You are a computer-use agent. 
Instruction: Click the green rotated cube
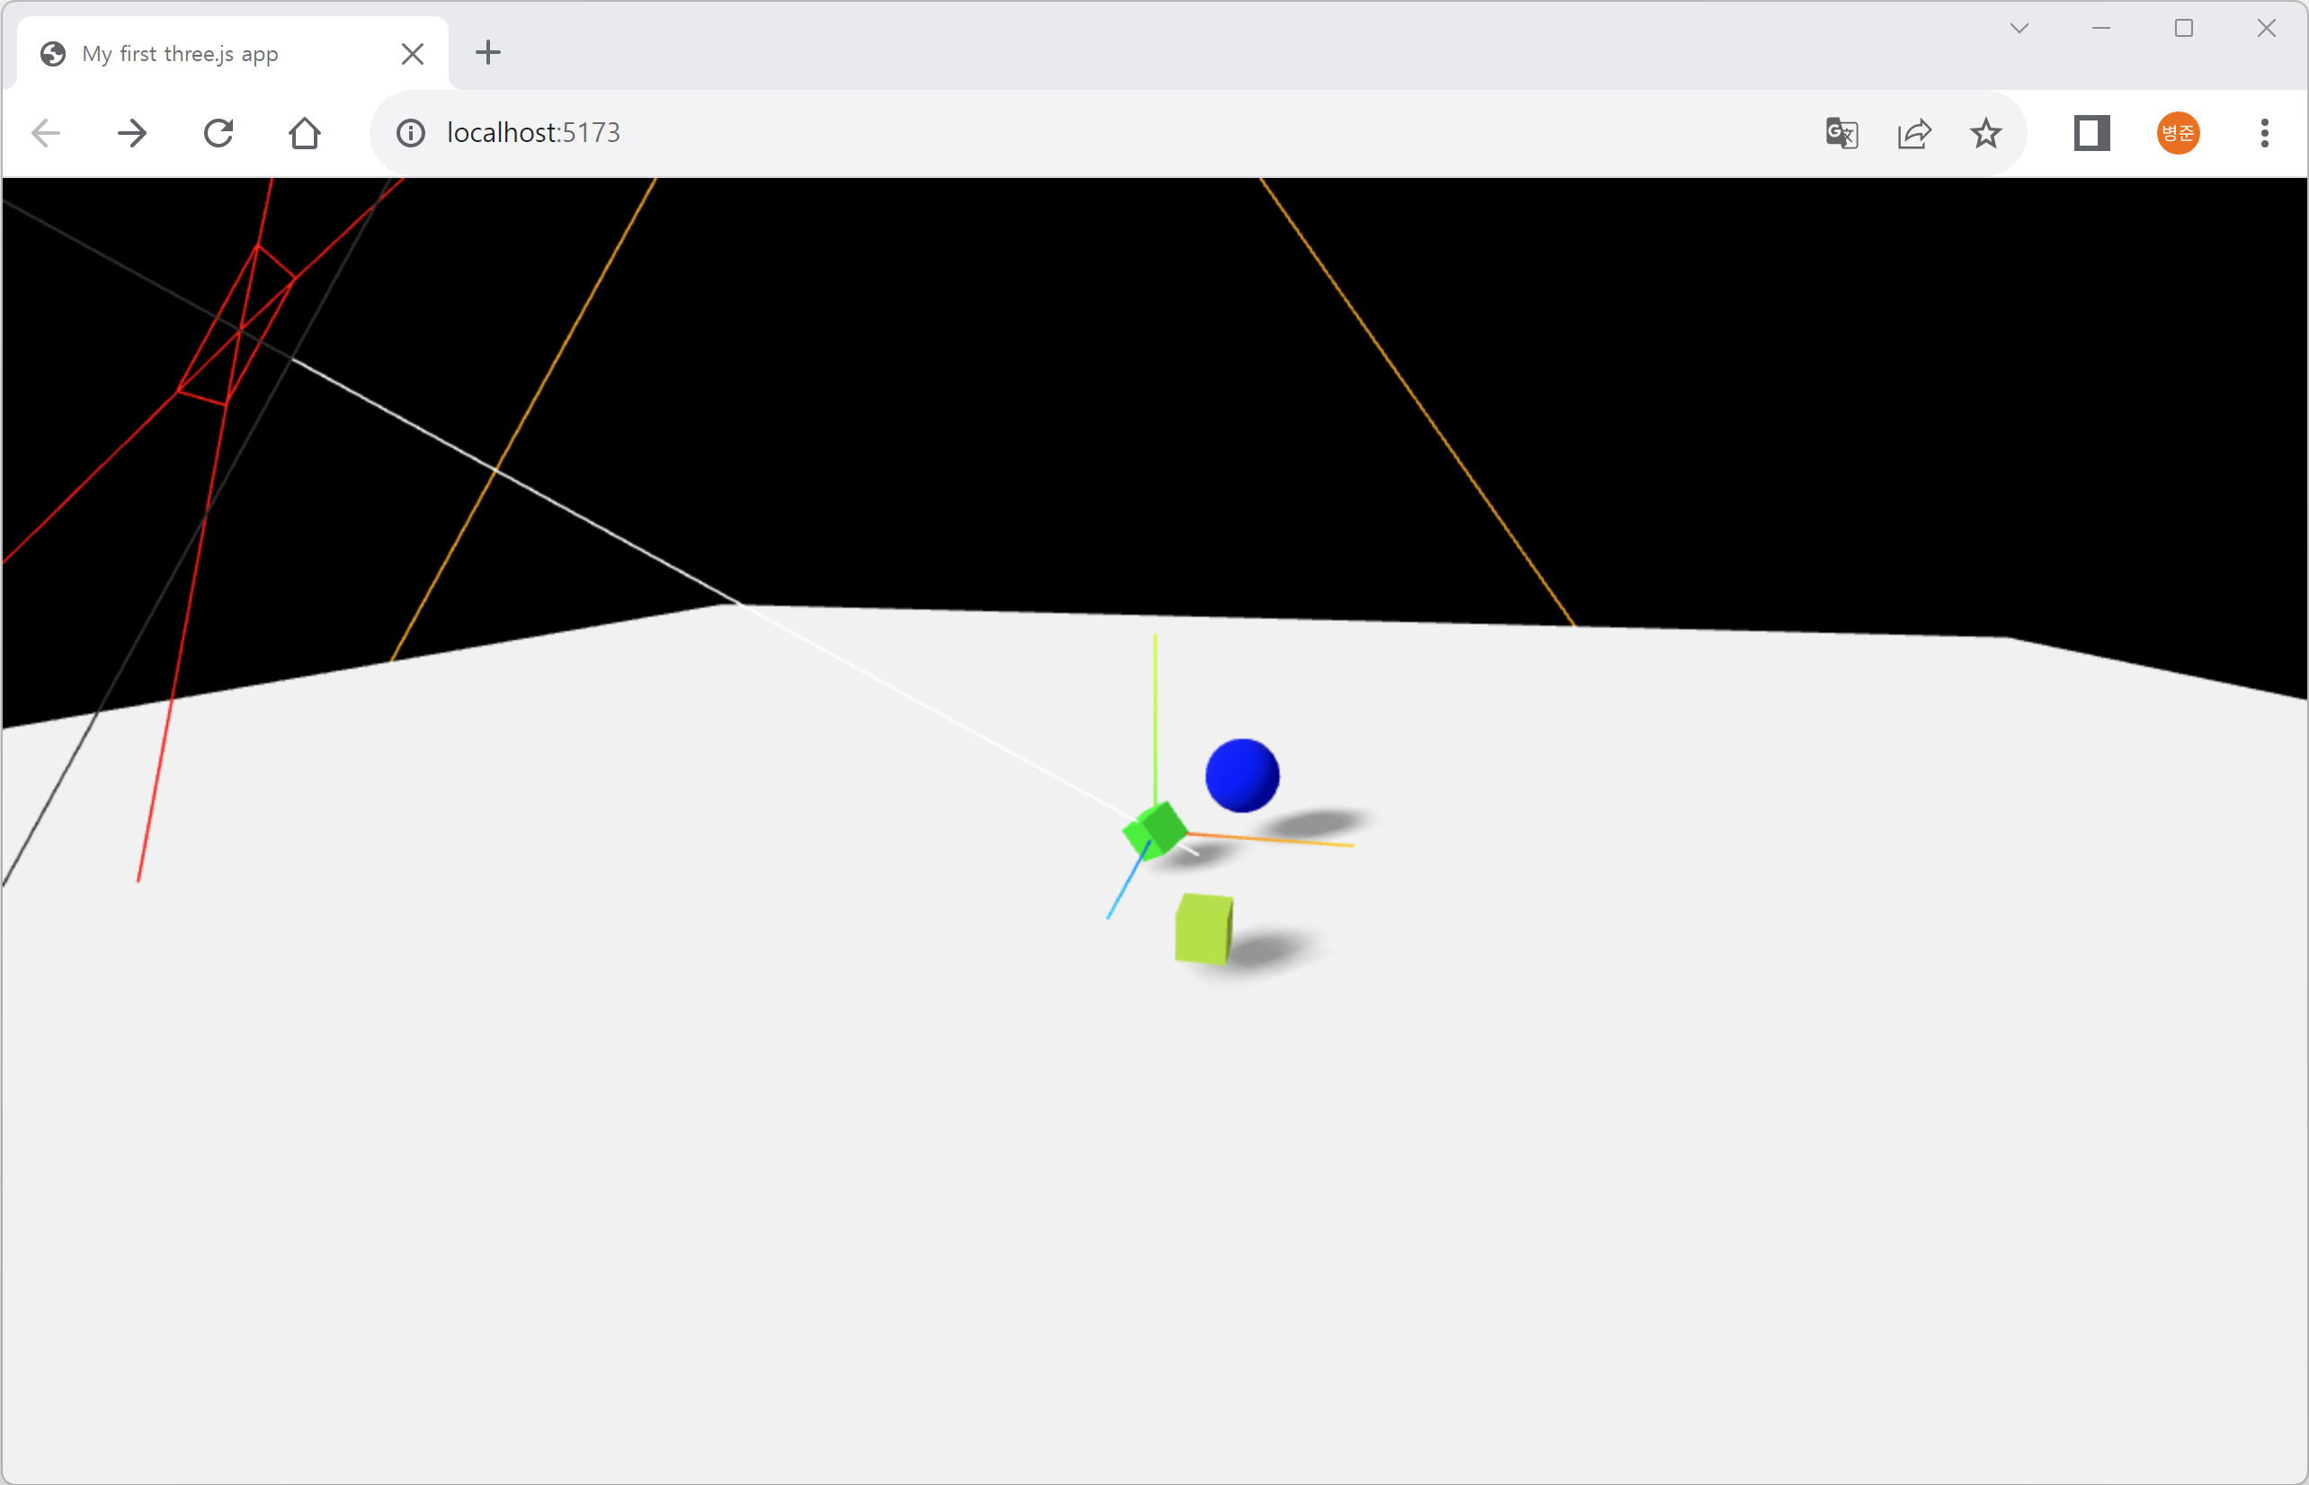click(1155, 830)
